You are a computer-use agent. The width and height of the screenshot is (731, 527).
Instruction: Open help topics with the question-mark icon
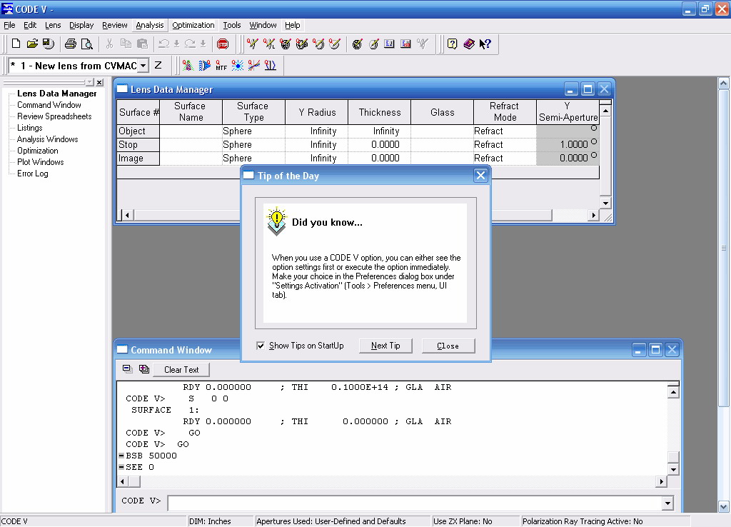(x=452, y=44)
